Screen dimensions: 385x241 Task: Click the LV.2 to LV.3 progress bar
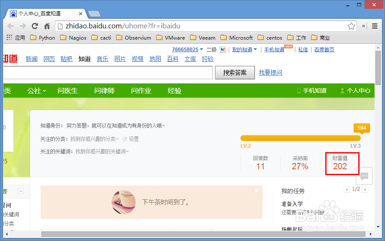pos(301,138)
